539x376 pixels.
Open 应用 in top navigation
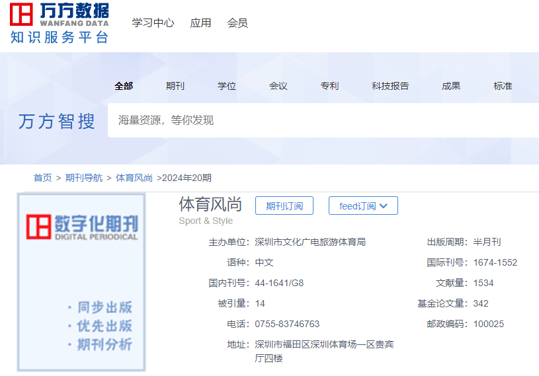tap(201, 23)
